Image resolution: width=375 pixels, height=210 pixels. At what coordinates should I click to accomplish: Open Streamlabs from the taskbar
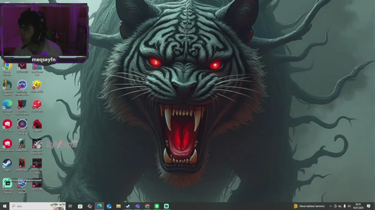click(166, 206)
